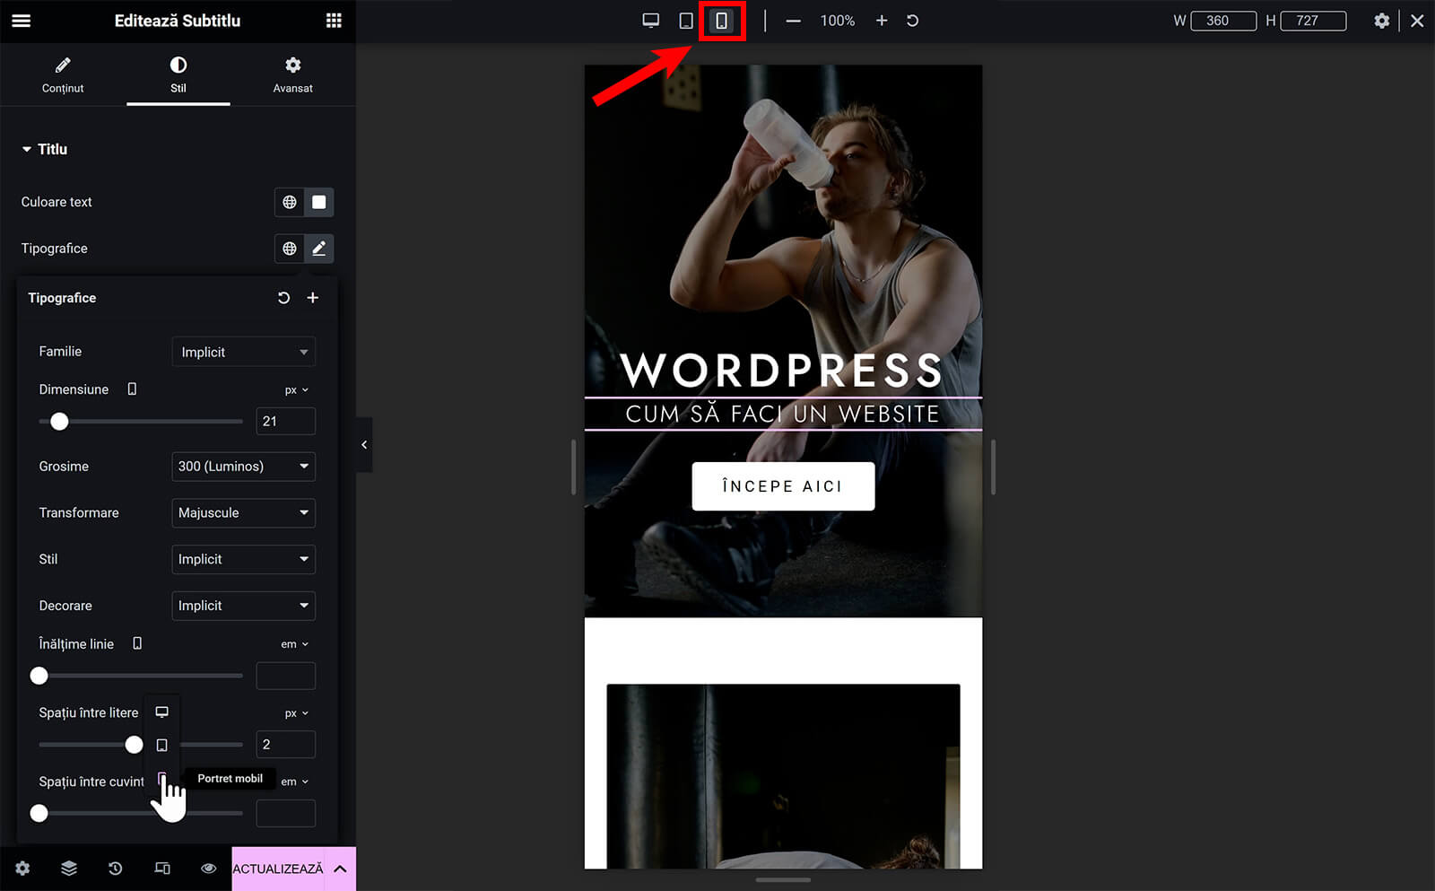
Task: Click the height field showing 727
Action: coord(1313,21)
